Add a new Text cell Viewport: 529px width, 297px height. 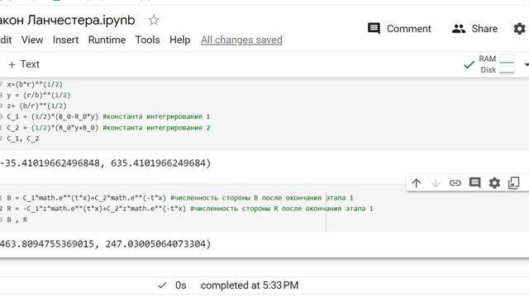tap(24, 64)
